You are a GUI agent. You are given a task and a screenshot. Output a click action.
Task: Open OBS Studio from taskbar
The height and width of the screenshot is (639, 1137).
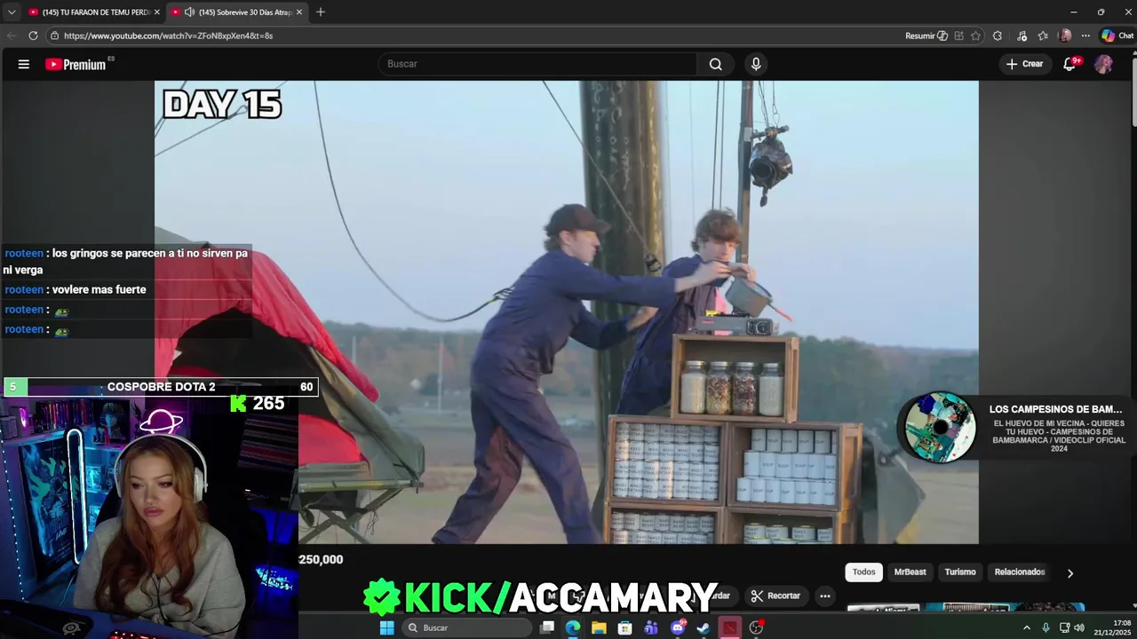[756, 627]
